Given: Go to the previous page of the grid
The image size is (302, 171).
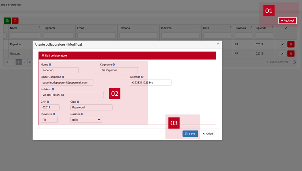Looking at the screenshot, I should tap(13, 62).
